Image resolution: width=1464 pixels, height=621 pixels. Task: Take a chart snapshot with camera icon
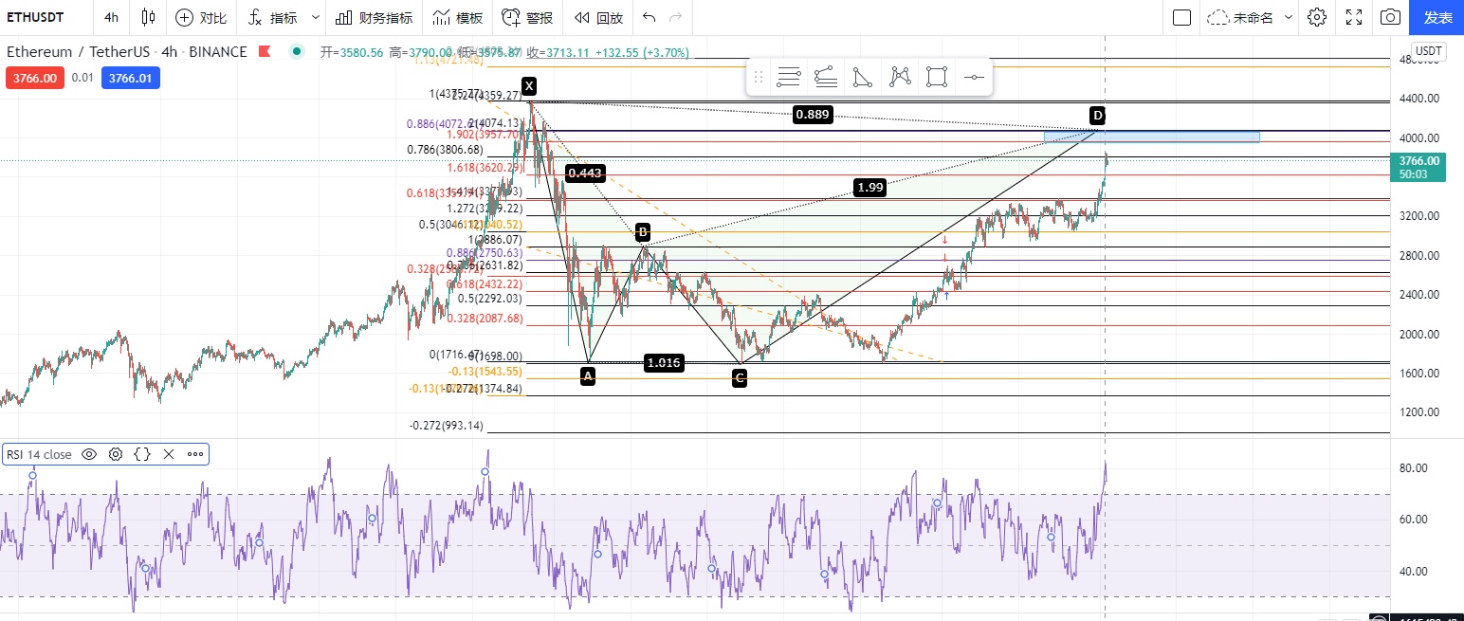1390,17
